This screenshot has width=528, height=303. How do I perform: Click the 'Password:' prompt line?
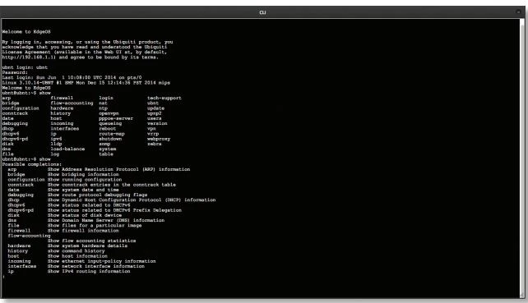point(15,72)
